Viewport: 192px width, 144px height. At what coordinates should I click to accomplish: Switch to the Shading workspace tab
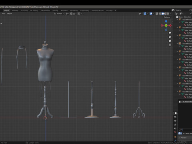(x=55, y=10)
